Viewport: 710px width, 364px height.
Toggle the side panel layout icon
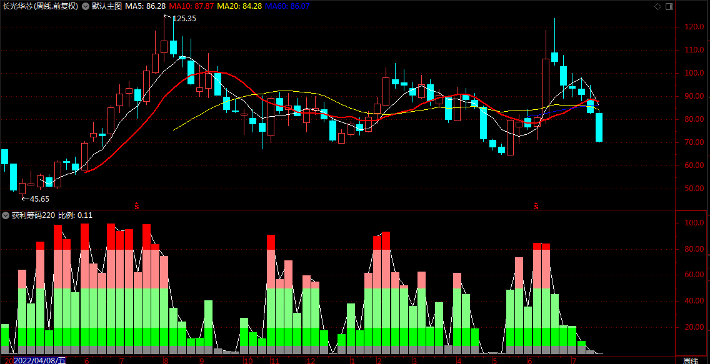point(669,6)
